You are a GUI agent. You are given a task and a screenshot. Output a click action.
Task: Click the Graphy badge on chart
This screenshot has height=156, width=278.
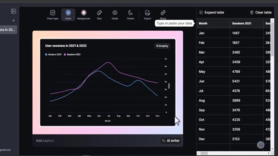point(162,46)
